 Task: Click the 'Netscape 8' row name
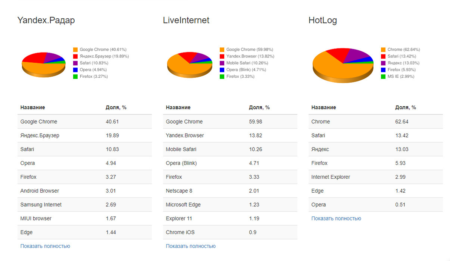click(x=179, y=191)
